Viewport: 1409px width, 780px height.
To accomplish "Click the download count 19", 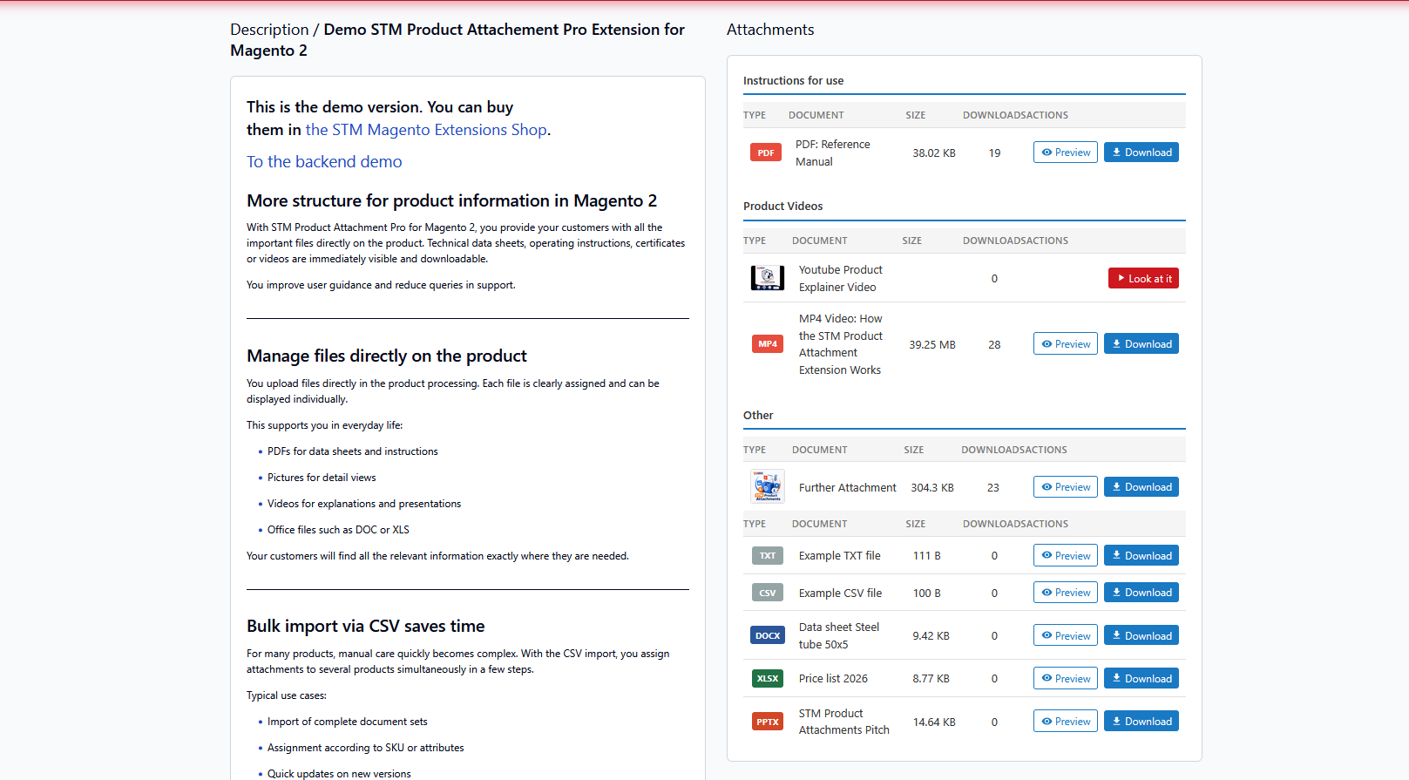I will (994, 153).
